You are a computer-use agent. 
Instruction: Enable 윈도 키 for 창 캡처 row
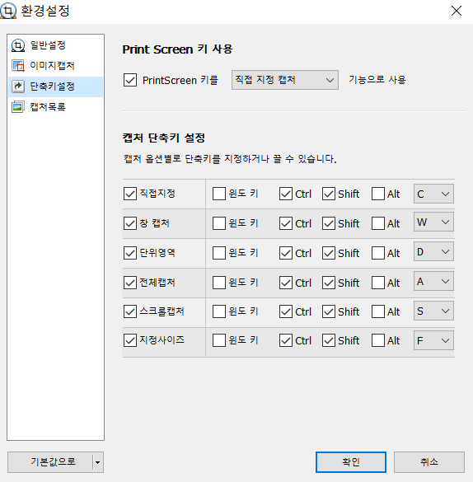pos(219,223)
